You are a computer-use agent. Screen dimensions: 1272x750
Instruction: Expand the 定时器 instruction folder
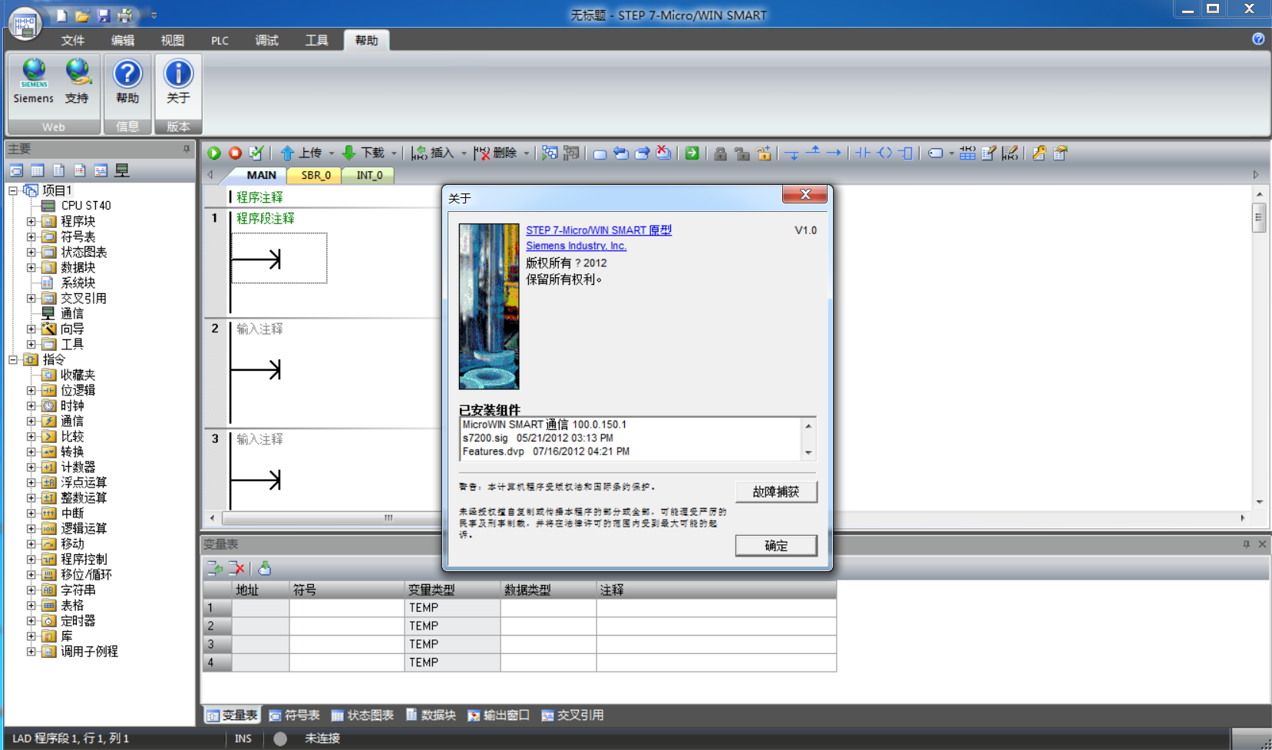tap(31, 621)
